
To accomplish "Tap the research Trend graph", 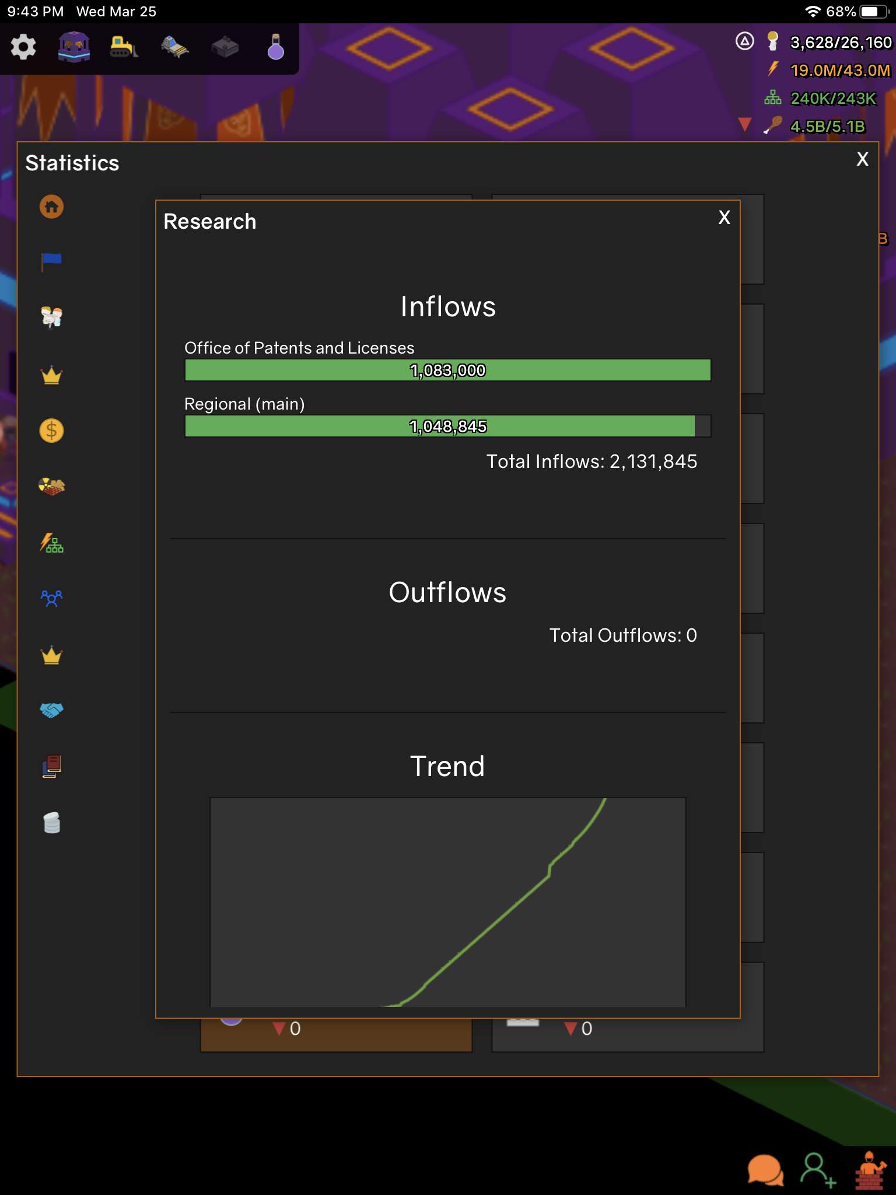I will pyautogui.click(x=448, y=902).
